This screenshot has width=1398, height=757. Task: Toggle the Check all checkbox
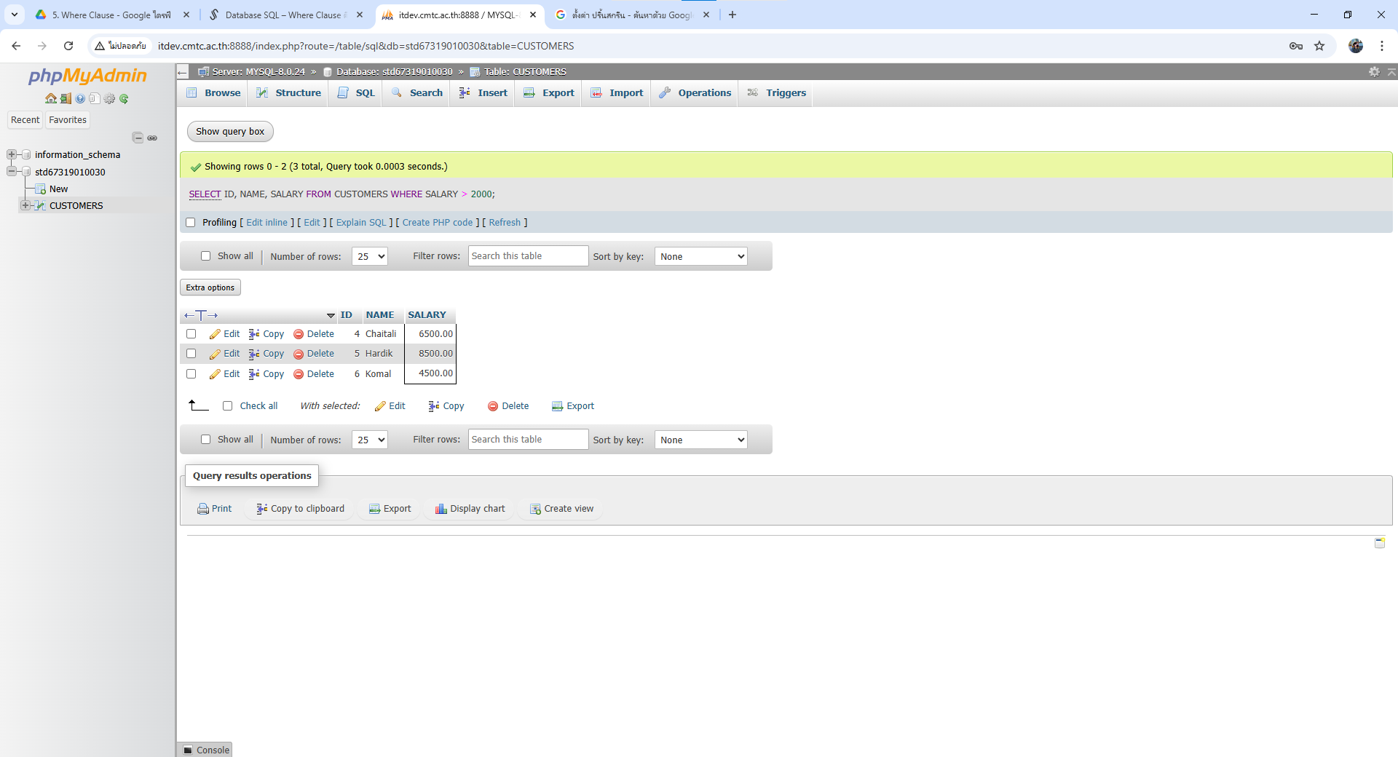228,406
